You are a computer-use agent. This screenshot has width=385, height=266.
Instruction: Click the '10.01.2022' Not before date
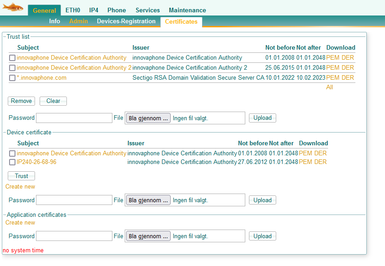tap(280, 78)
